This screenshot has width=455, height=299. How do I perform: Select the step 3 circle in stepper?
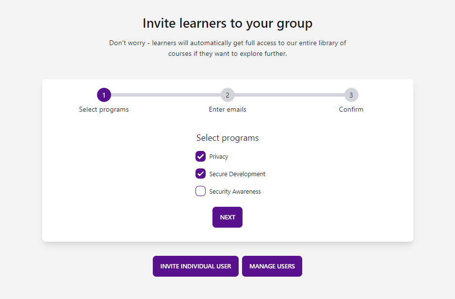351,95
